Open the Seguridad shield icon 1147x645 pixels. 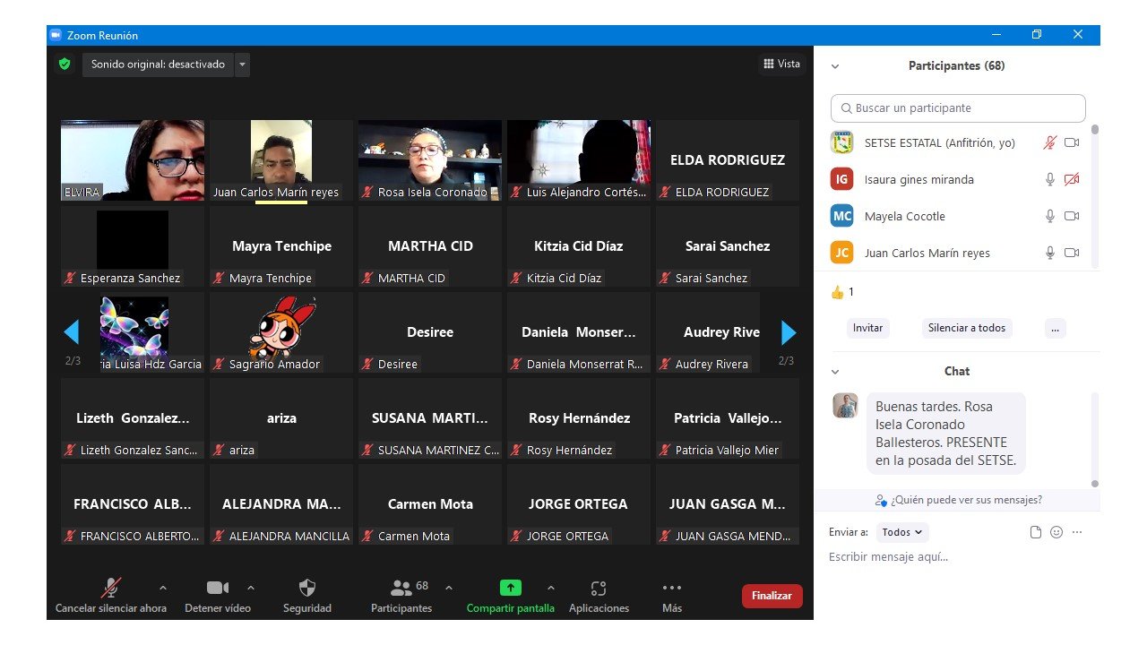coord(306,589)
